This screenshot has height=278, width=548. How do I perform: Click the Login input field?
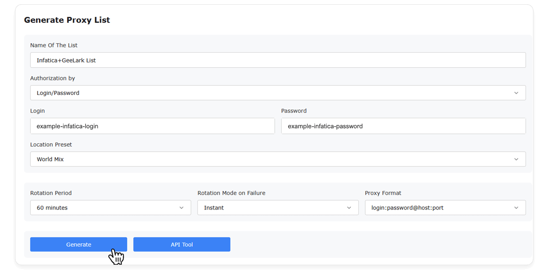pos(152,126)
